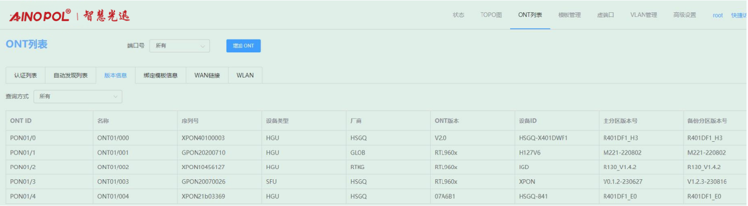
Task: Select the 虚端口 menu item
Action: pos(605,15)
